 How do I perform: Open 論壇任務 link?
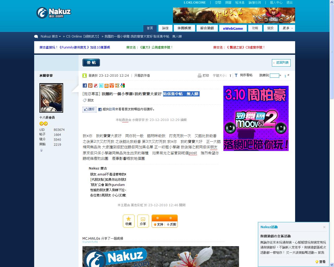pos(255,3)
